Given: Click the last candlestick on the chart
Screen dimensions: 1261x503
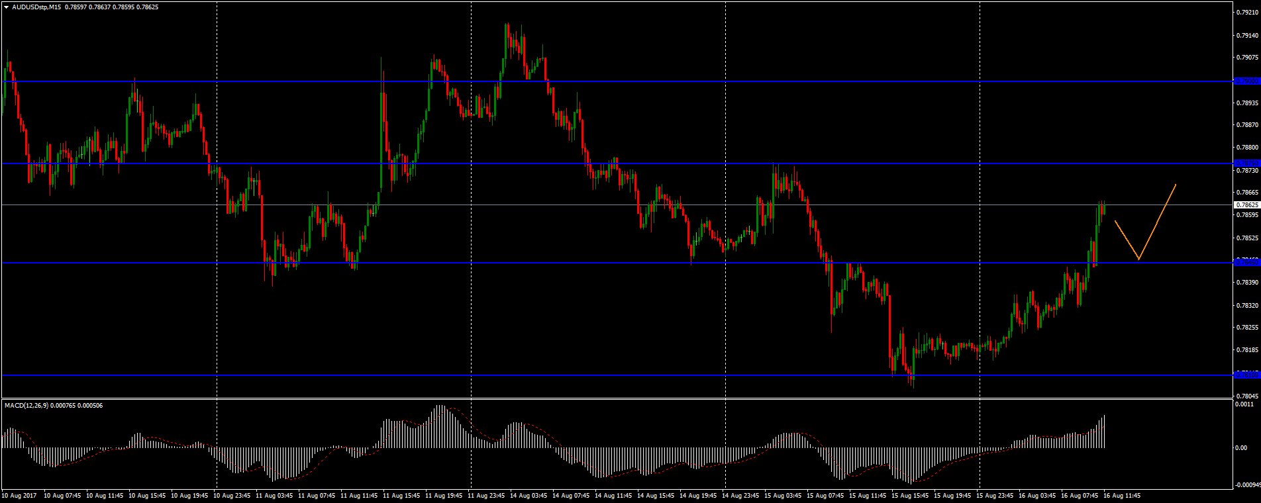Looking at the screenshot, I should click(1104, 208).
